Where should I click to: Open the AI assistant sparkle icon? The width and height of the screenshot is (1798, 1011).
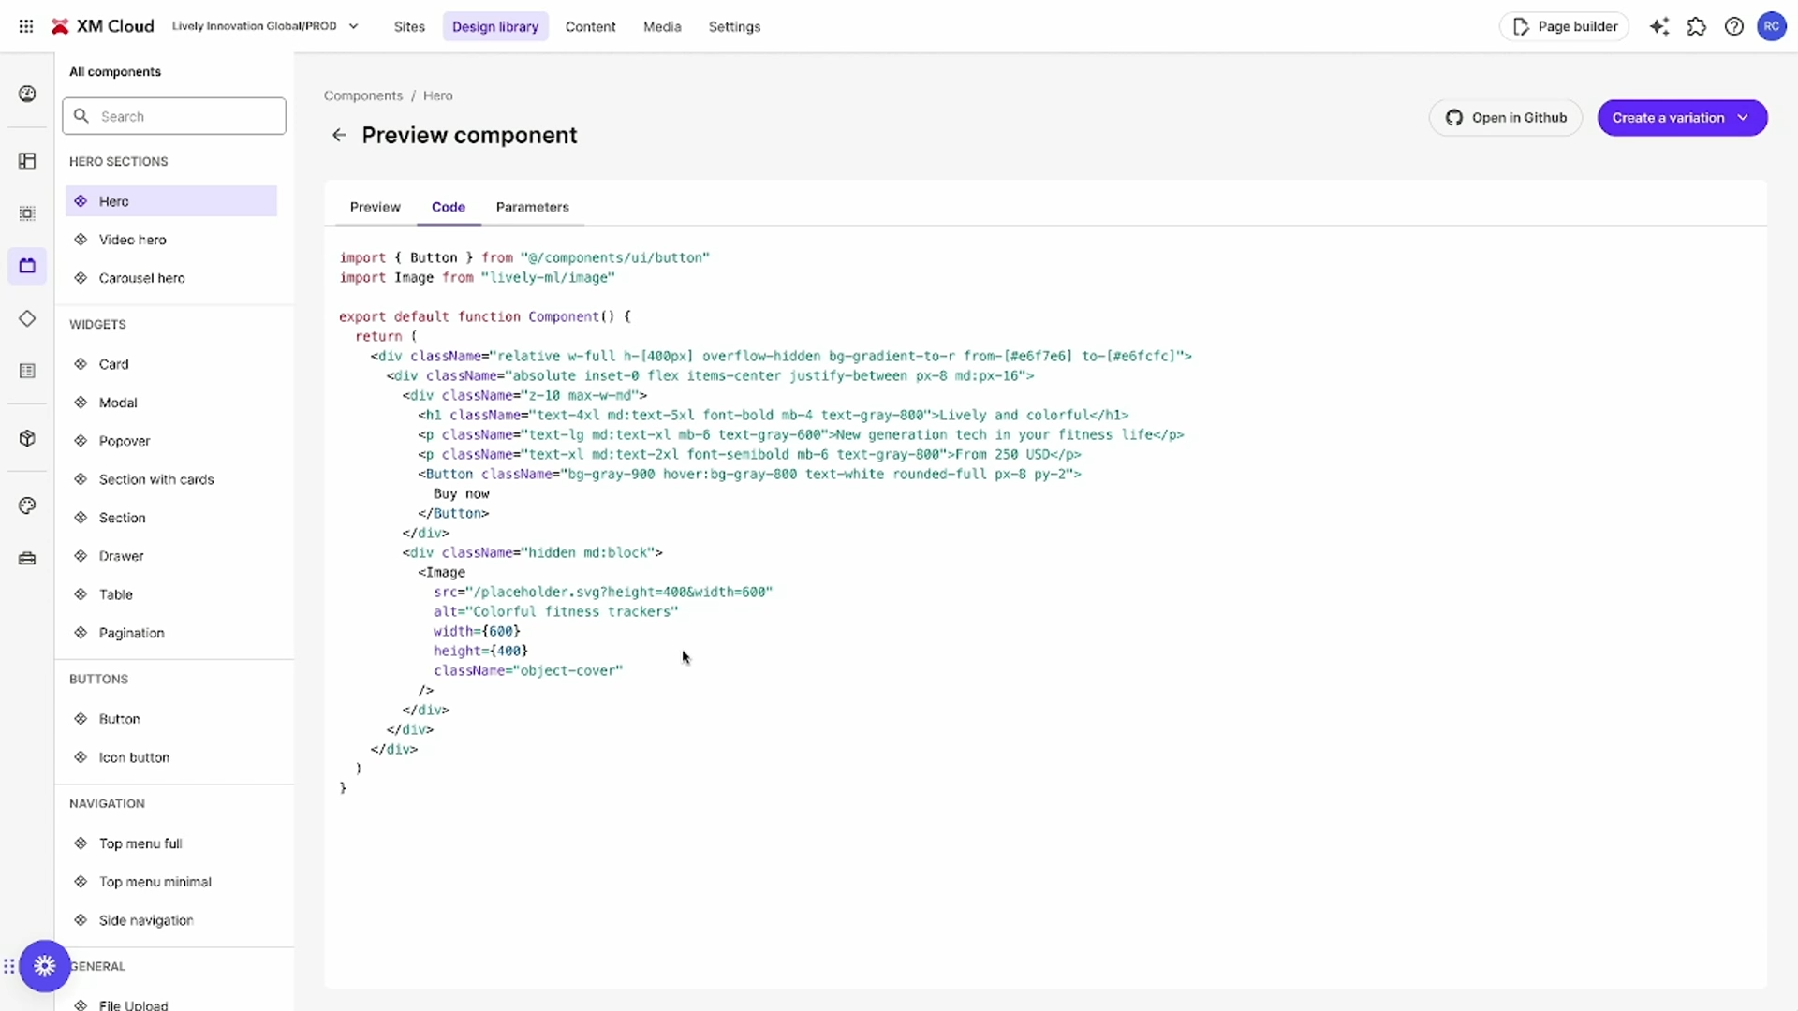(1659, 26)
